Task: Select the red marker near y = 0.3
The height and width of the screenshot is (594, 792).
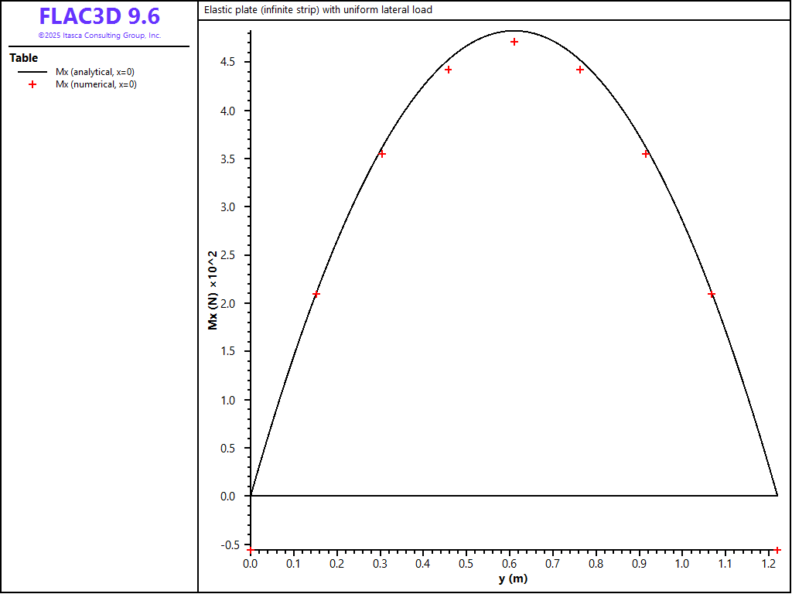Action: 381,154
